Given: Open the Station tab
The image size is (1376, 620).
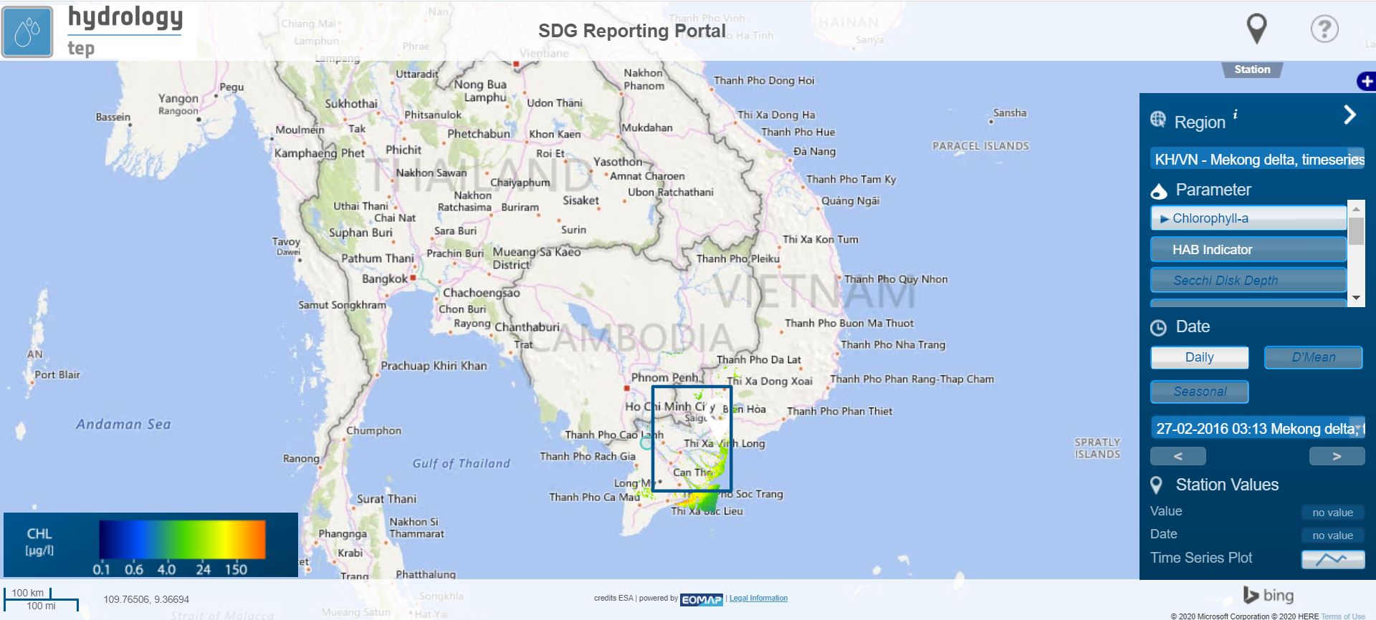Looking at the screenshot, I should [1252, 69].
